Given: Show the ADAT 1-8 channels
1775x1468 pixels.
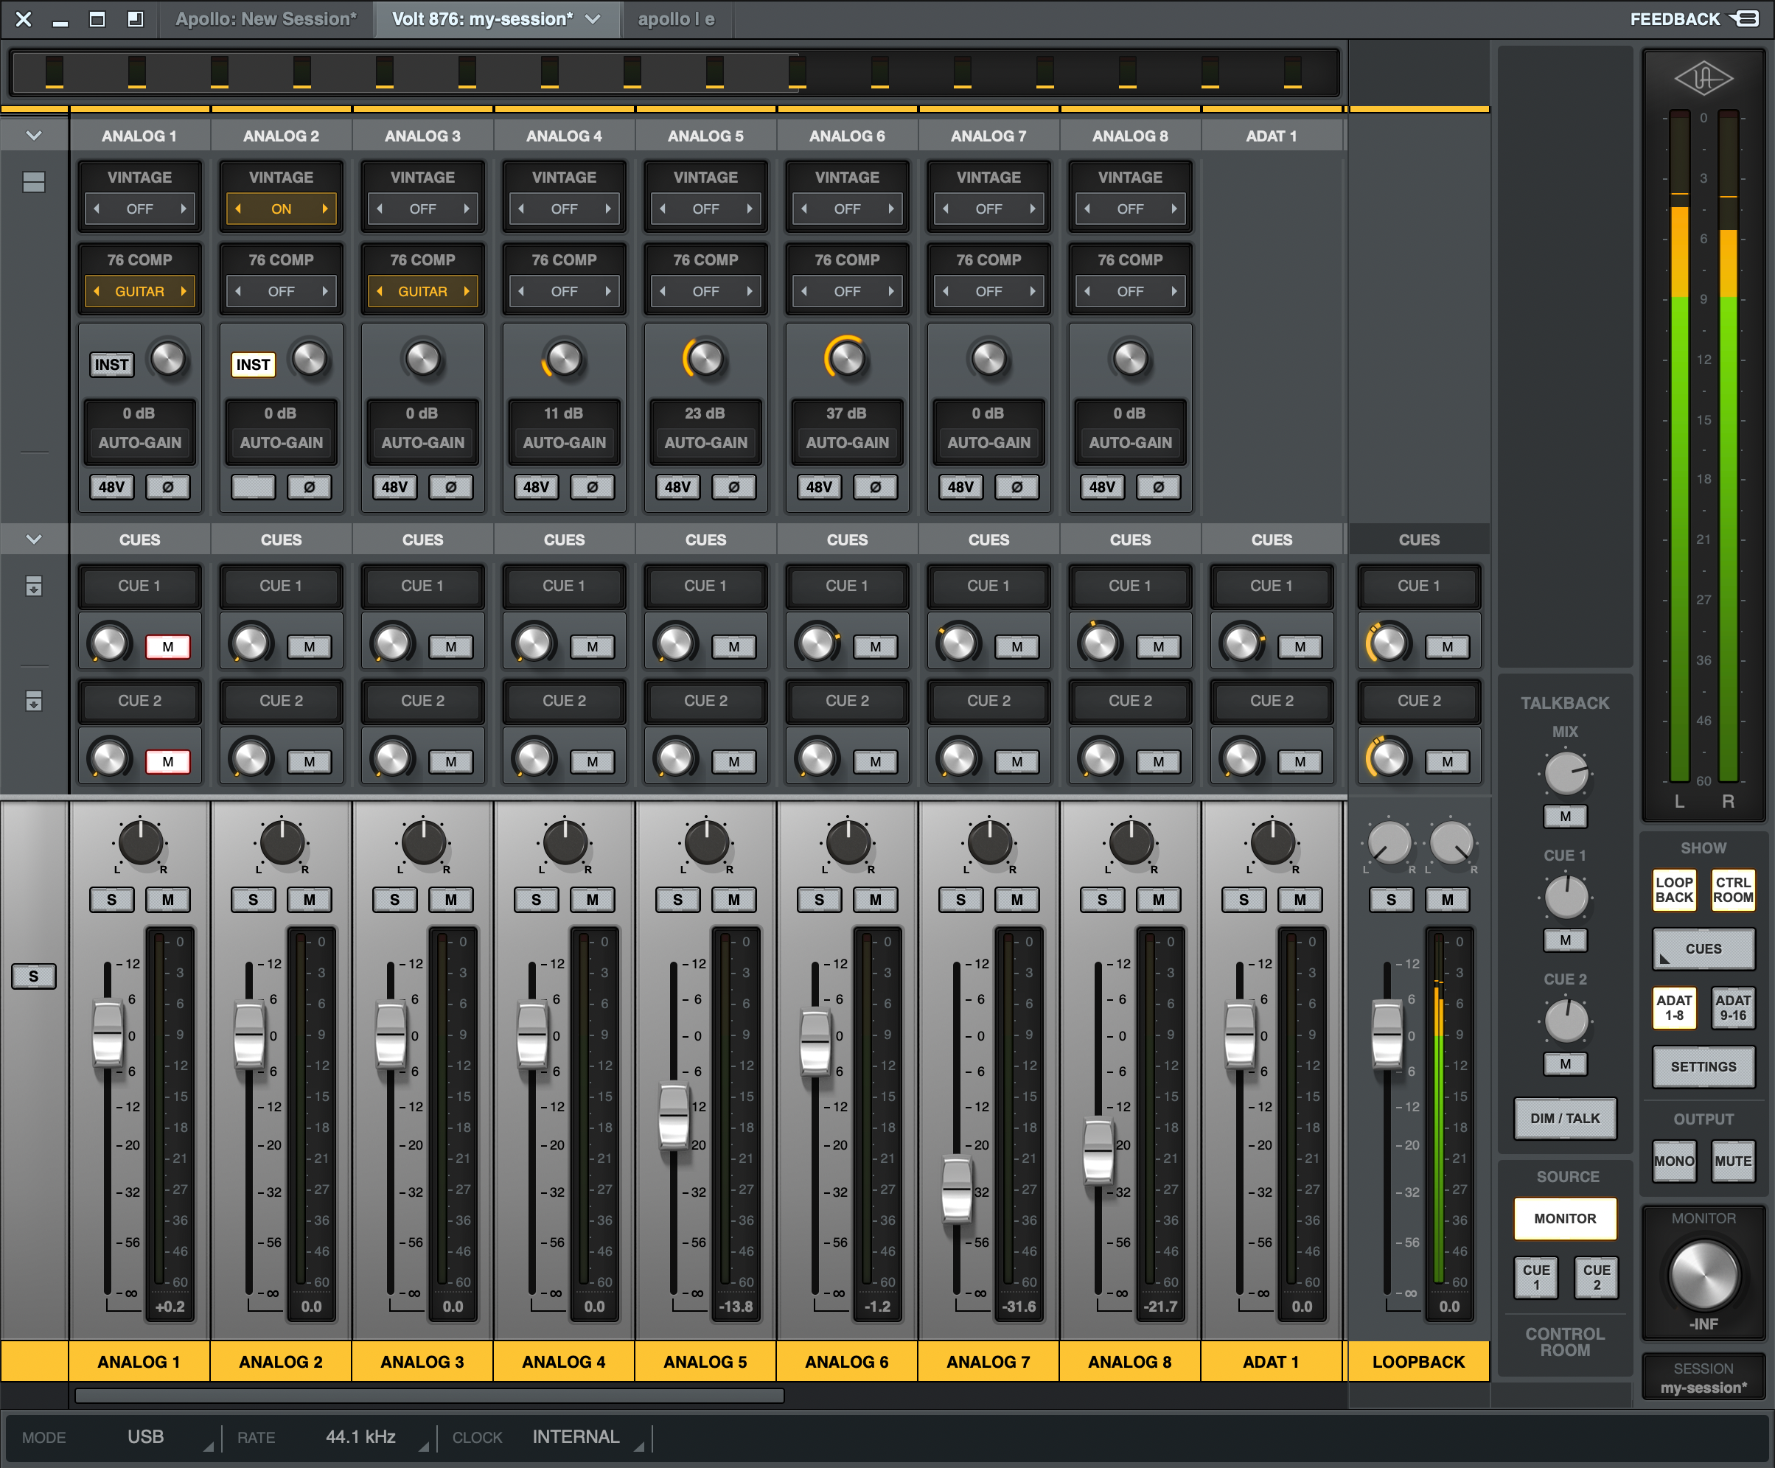Looking at the screenshot, I should [x=1673, y=1007].
